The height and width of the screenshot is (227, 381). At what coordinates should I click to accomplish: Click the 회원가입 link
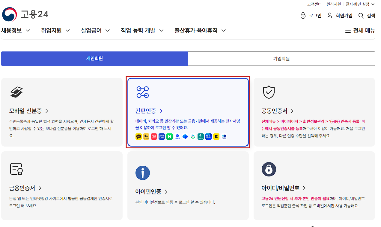tap(344, 16)
